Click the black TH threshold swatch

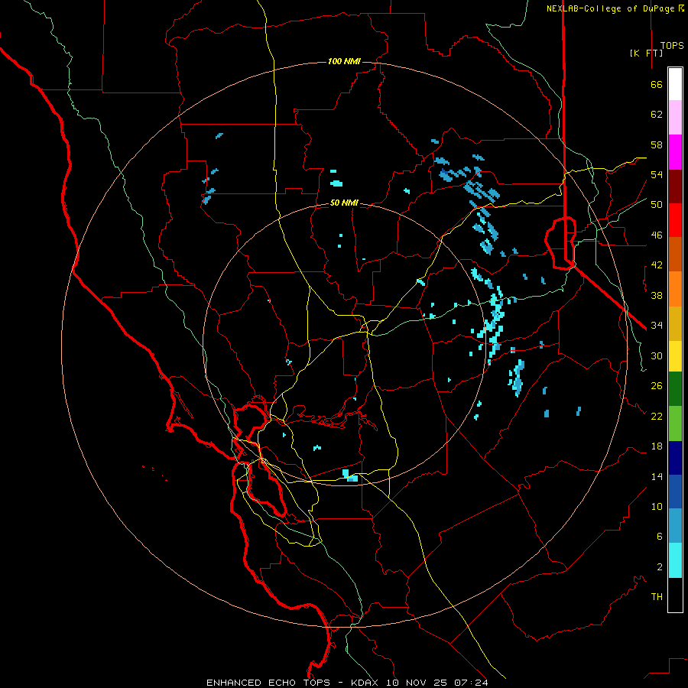pos(675,595)
